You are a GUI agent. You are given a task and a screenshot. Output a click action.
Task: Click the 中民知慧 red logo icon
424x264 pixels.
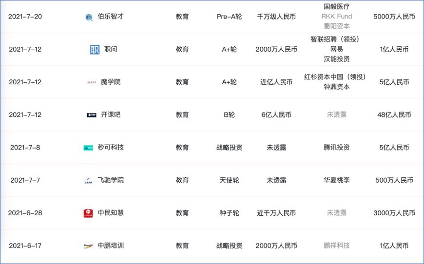[x=88, y=213]
